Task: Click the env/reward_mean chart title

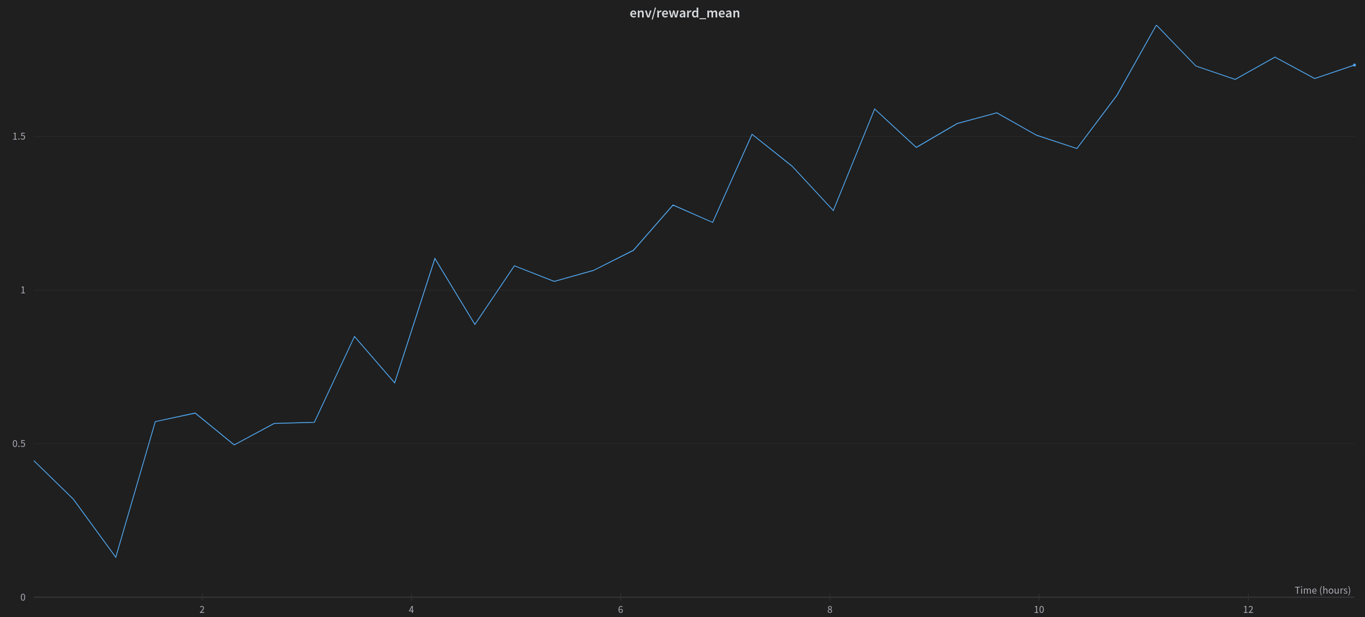Action: point(685,13)
